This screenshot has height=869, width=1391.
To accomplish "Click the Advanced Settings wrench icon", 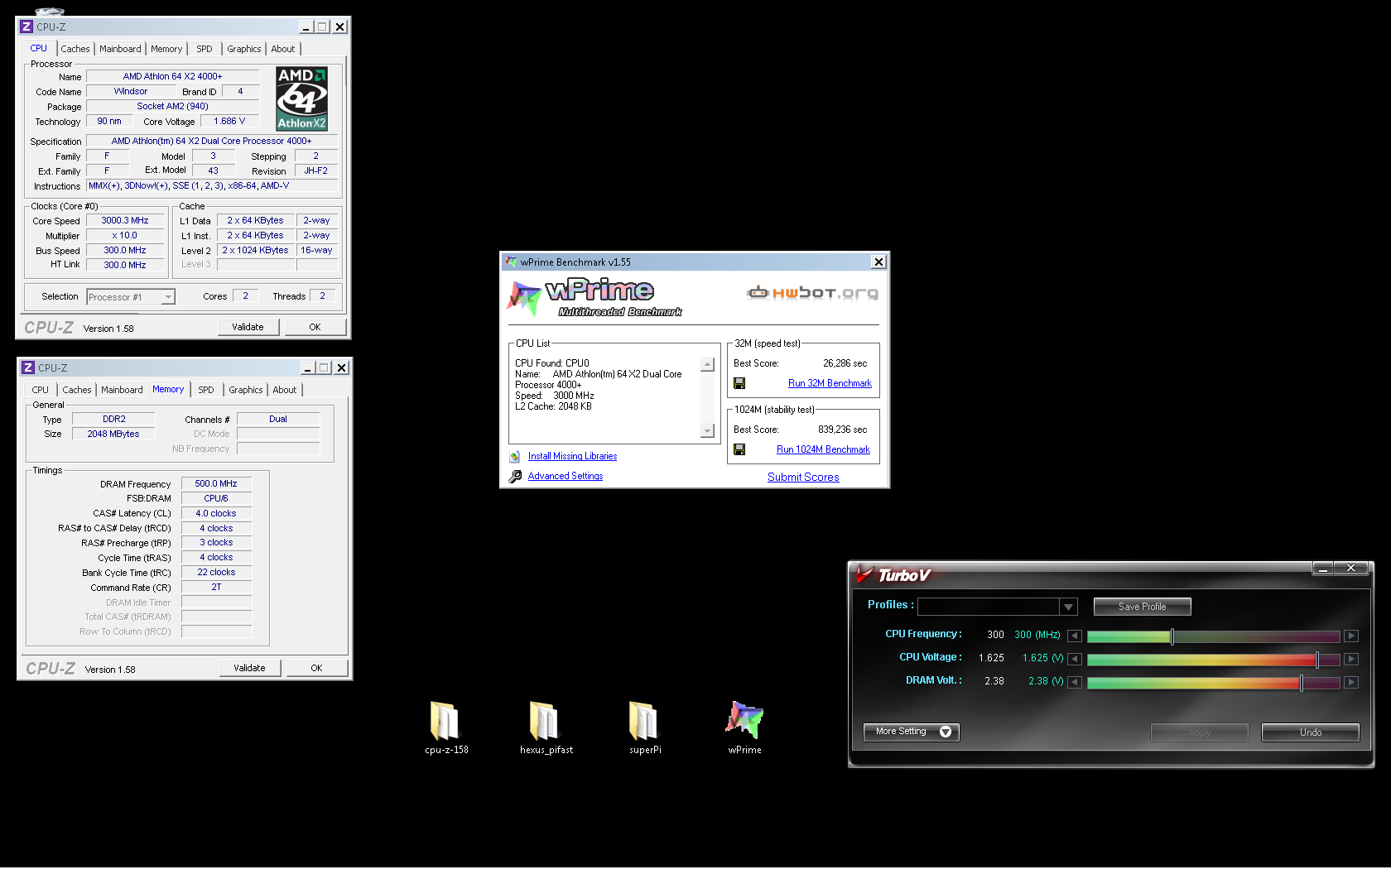I will (515, 476).
